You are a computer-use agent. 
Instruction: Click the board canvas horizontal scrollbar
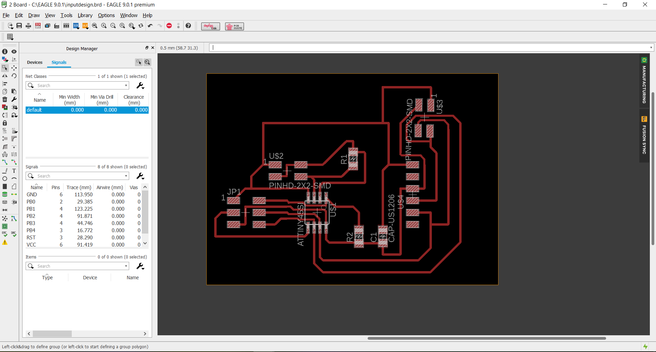click(x=487, y=338)
